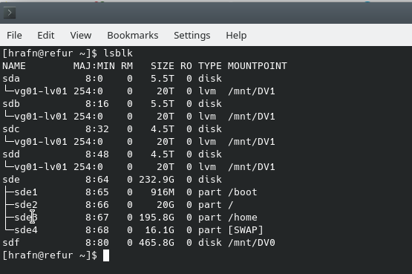This screenshot has width=412, height=274.
Task: Click the 195.8G size value
Action: click(157, 218)
